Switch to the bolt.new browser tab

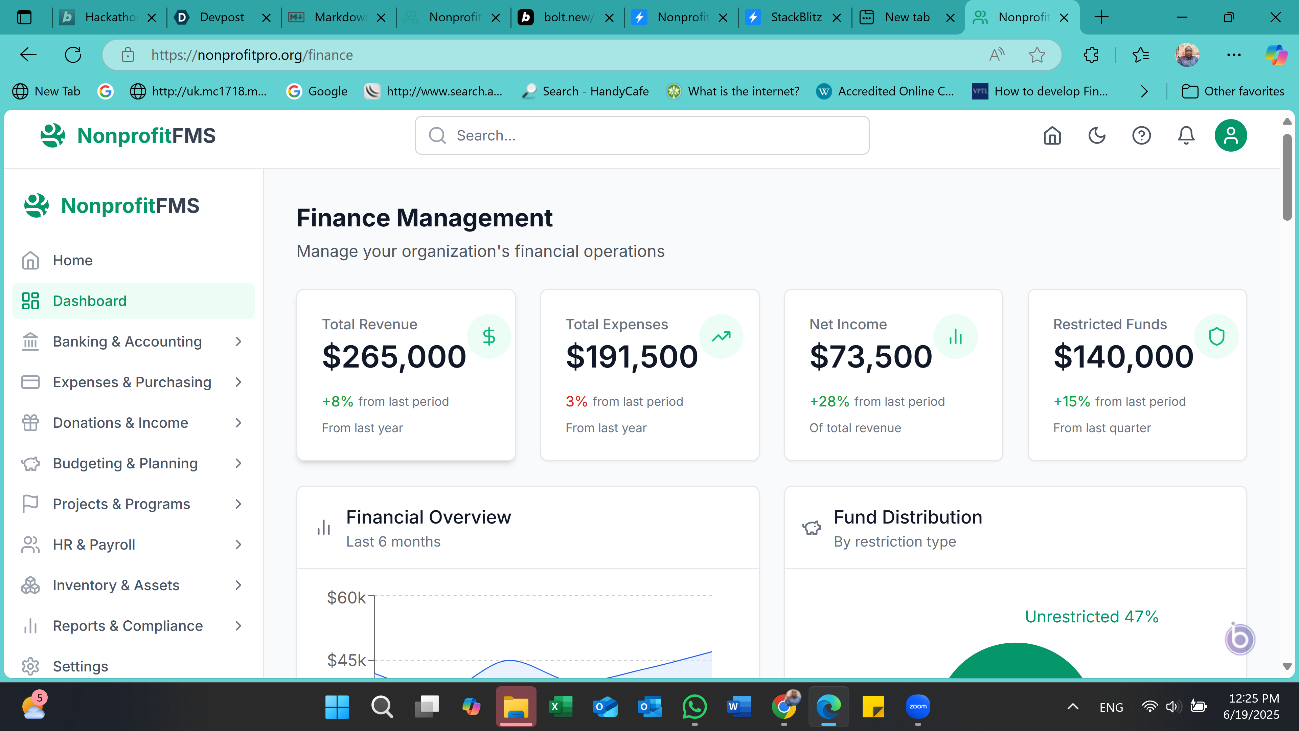tap(567, 17)
